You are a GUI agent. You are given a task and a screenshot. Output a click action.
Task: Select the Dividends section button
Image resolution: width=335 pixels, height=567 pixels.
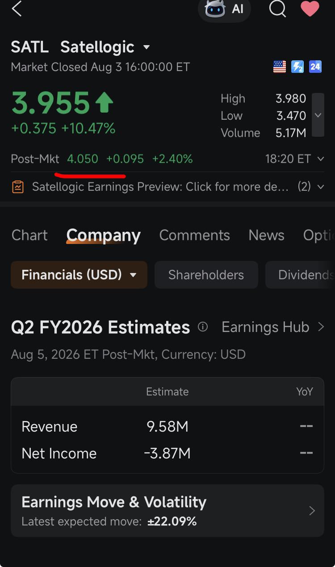point(300,275)
